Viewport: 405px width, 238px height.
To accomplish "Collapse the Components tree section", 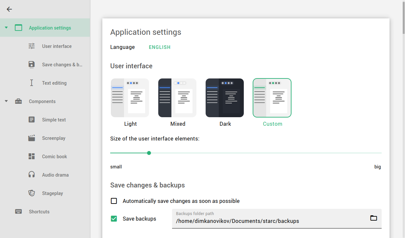I will (6, 101).
